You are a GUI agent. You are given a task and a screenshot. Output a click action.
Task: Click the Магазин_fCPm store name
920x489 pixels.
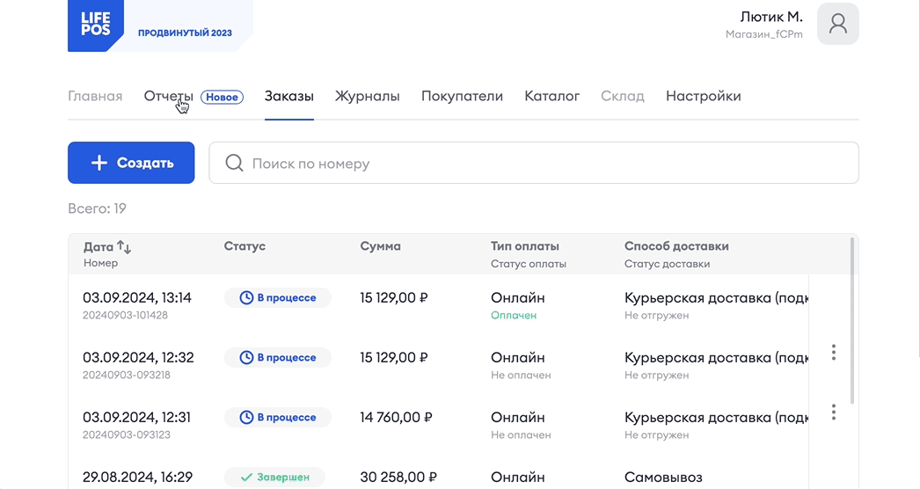[x=764, y=34]
